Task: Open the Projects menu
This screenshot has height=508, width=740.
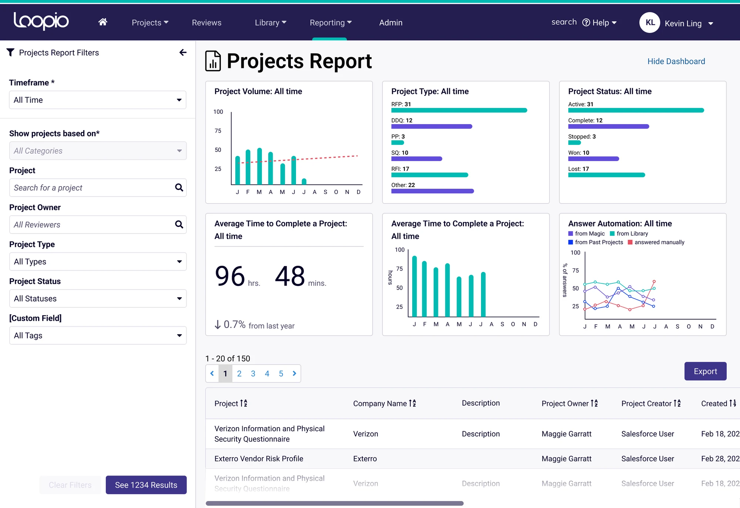Action: tap(150, 23)
